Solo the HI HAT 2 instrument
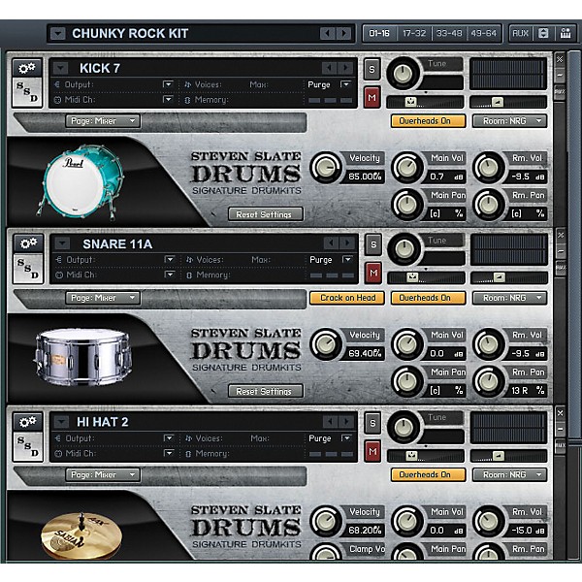This screenshot has width=582, height=582. pos(372,423)
